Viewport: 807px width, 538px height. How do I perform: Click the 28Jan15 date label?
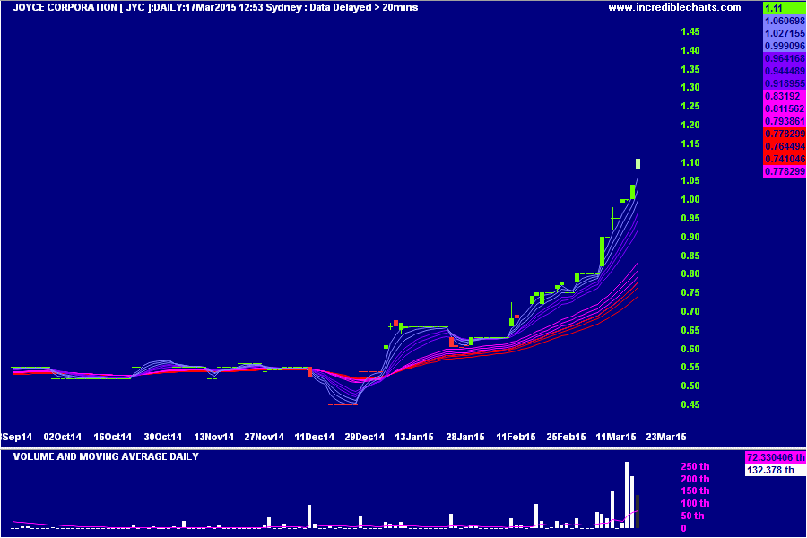(464, 437)
